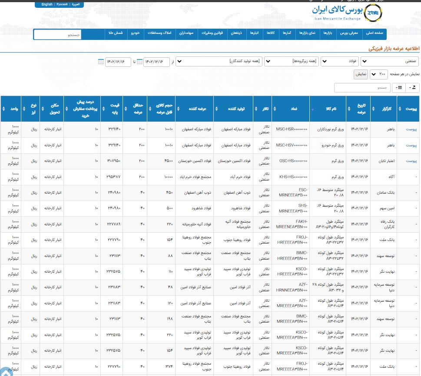
Task: Open پیوست link for ورق گرم نوردکاران row
Action: click(x=411, y=129)
